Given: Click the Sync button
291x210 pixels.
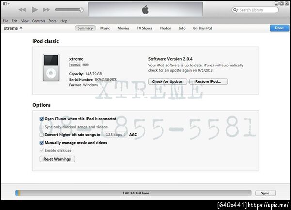Looking at the screenshot, I should click(x=265, y=193).
